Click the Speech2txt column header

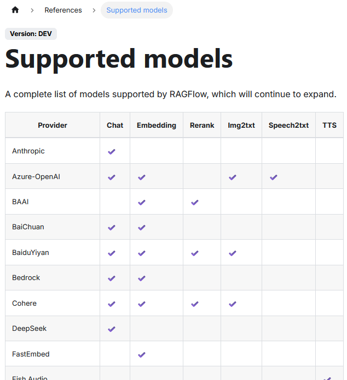(x=288, y=125)
